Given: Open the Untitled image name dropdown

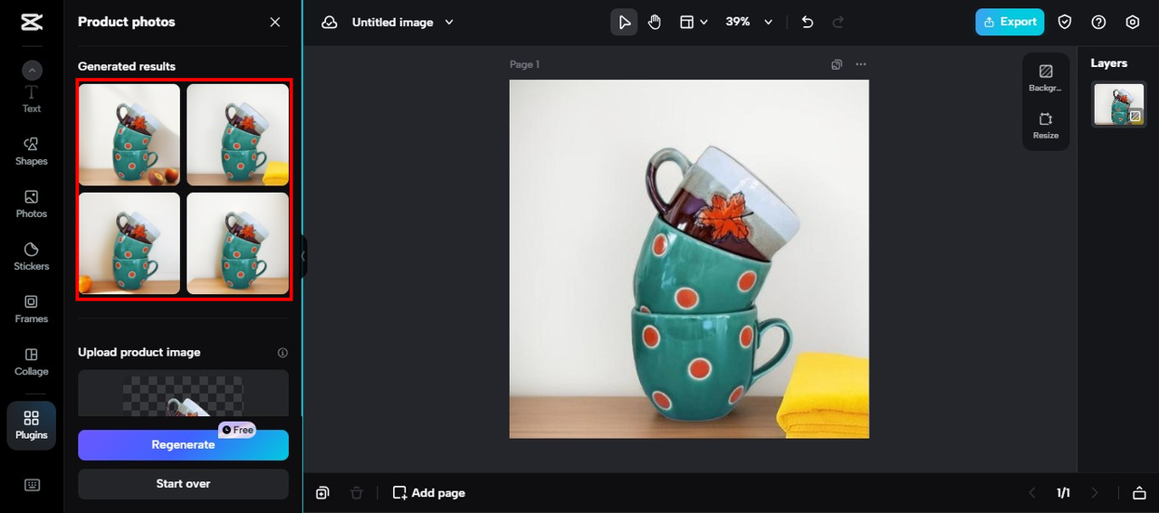Looking at the screenshot, I should click(403, 22).
